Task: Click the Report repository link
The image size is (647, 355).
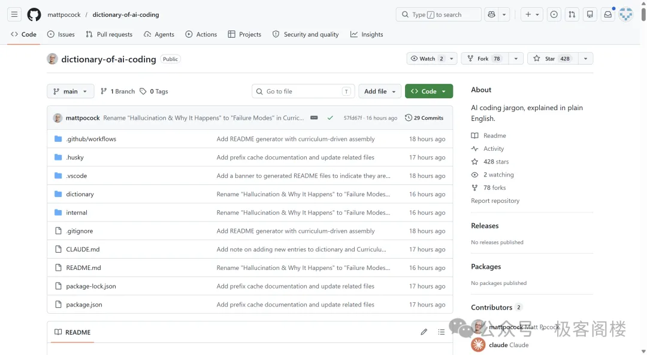Action: tap(495, 201)
